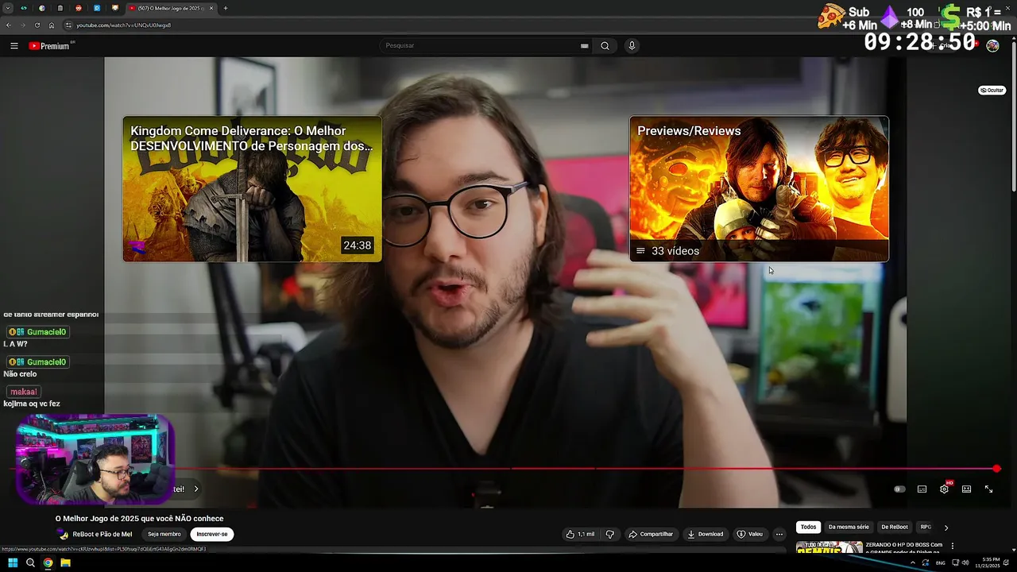Click the Valeu thanks button
The height and width of the screenshot is (572, 1017).
coord(750,535)
